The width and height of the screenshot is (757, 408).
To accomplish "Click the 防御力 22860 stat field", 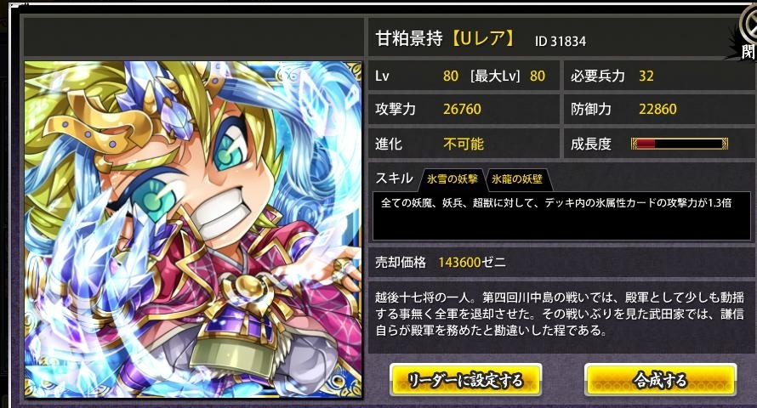I will click(x=660, y=110).
